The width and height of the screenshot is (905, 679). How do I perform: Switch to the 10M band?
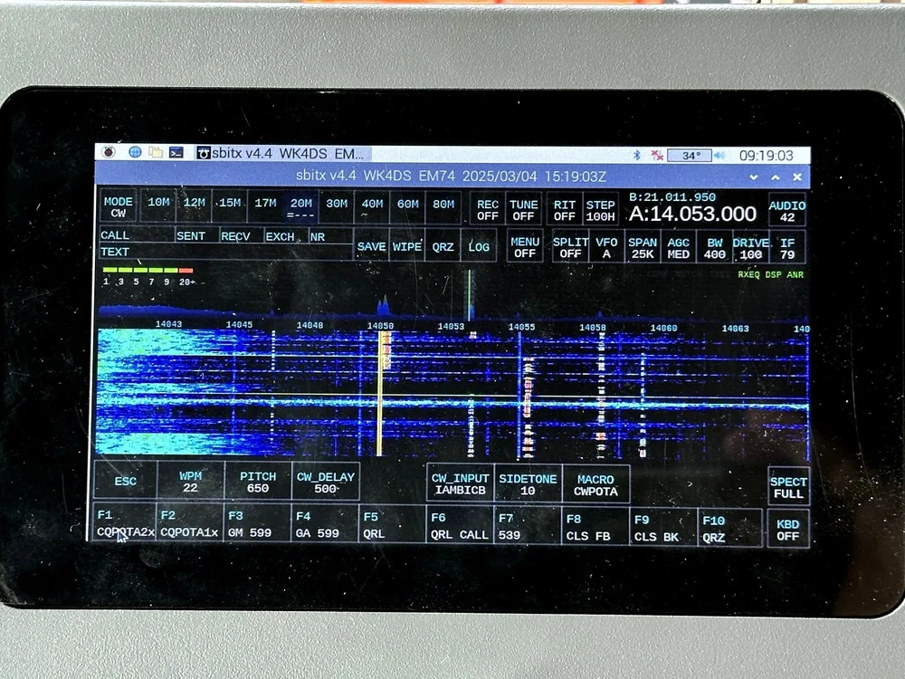click(158, 206)
